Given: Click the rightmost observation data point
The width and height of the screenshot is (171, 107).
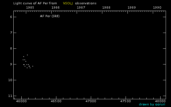Looking at the screenshot, I should 33,66.
